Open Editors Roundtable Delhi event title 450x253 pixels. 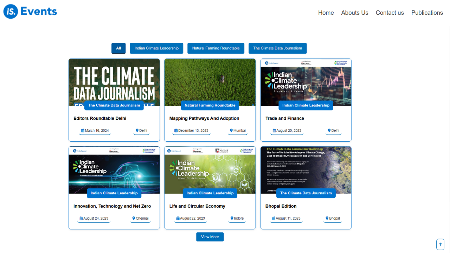click(100, 118)
